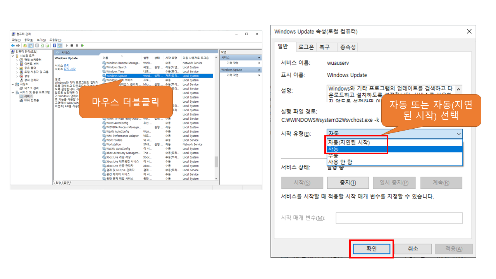Click the 확인 button
The height and width of the screenshot is (279, 496).
(372, 249)
